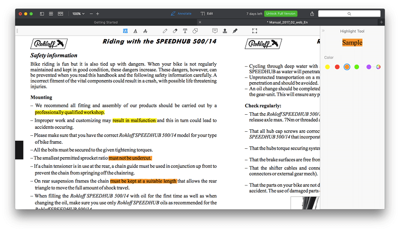Click the '7 days left' trial label
Screen dimensions: 400x231
coord(254,14)
